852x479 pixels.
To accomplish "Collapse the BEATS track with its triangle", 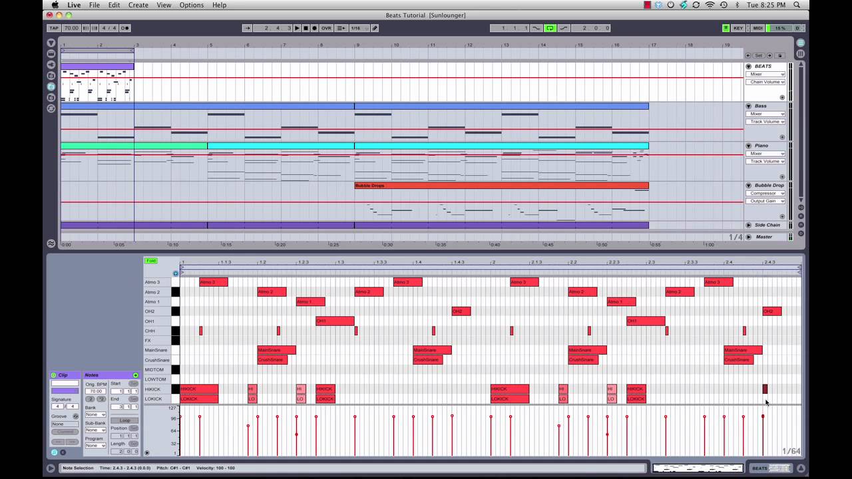I will [748, 66].
